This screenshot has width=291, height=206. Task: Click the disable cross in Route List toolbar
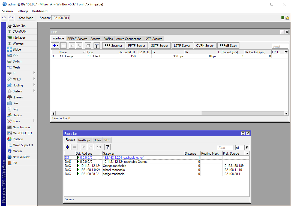click(90, 147)
